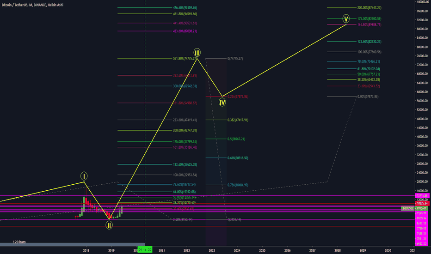The image size is (431, 254).
Task: Click the green highlighted date on time axis
Action: pyautogui.click(x=145, y=250)
